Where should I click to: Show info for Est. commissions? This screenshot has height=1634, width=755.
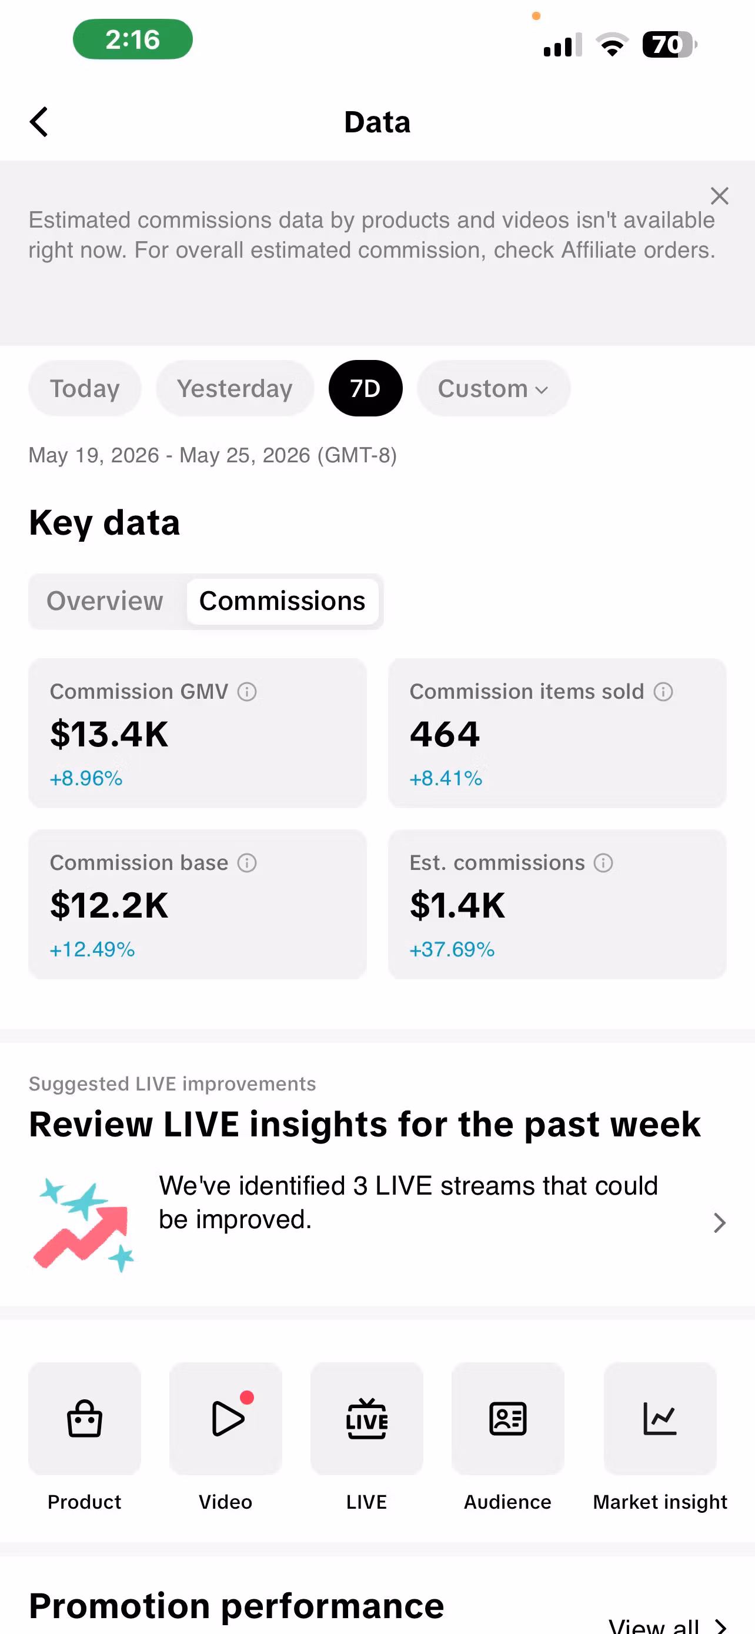click(x=603, y=863)
